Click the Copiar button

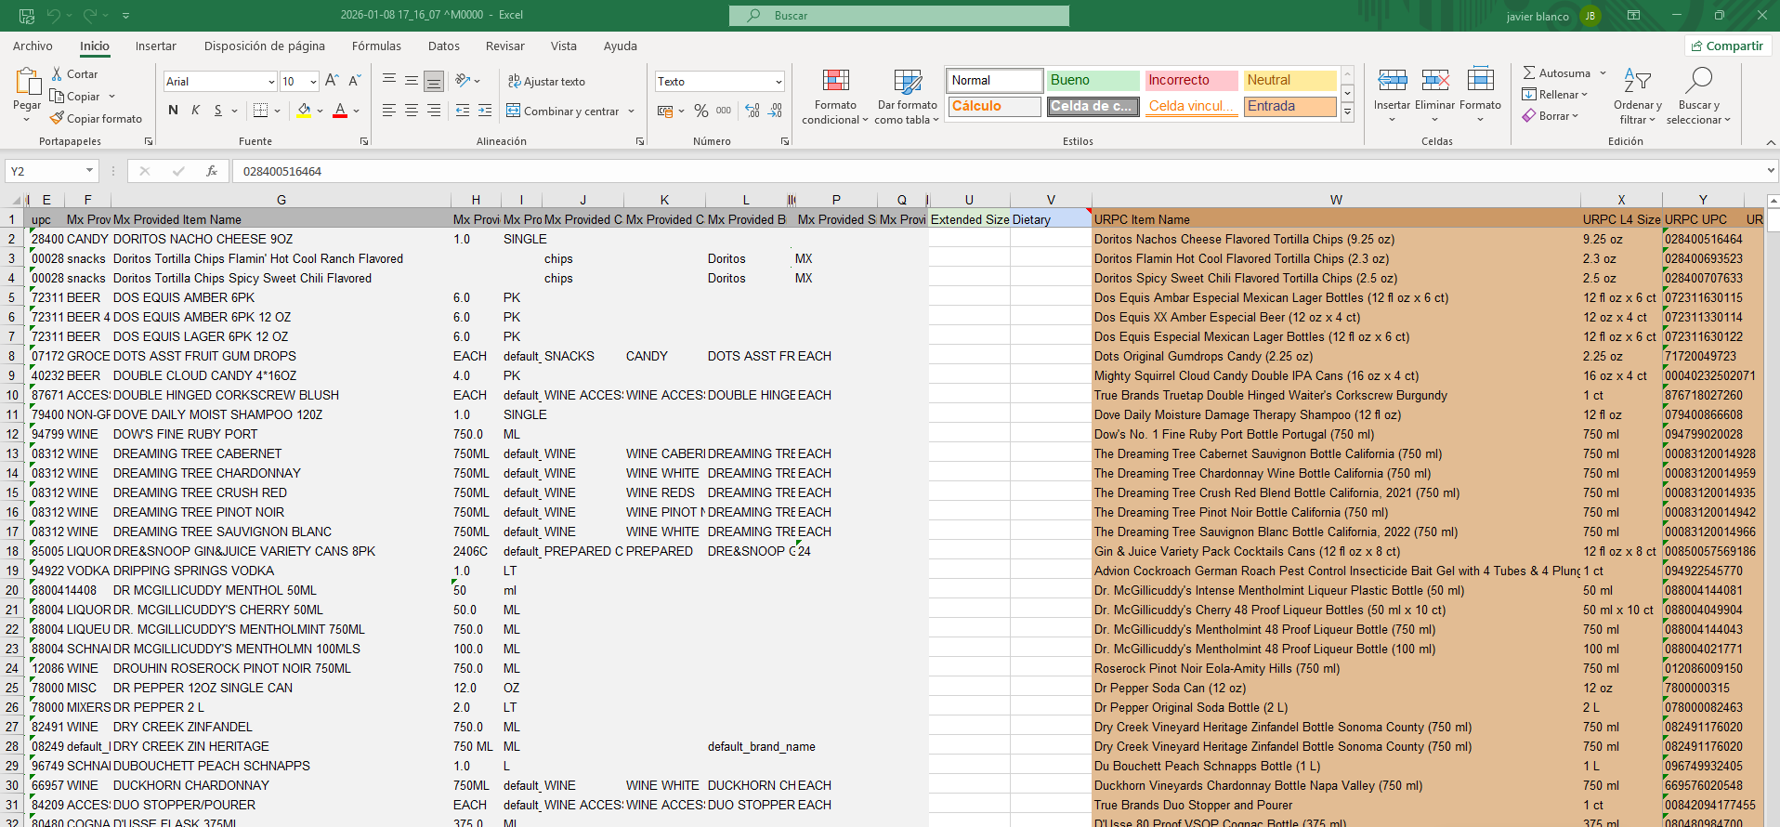(84, 96)
